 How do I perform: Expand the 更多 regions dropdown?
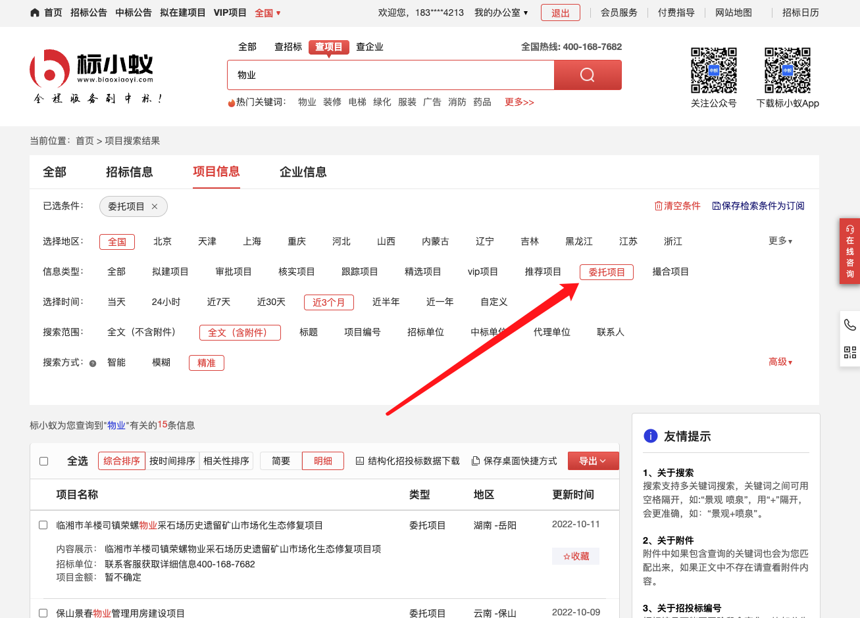pos(780,241)
